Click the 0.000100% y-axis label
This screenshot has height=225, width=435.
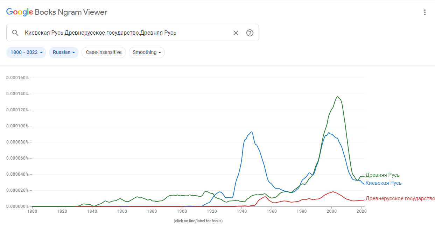(17, 126)
